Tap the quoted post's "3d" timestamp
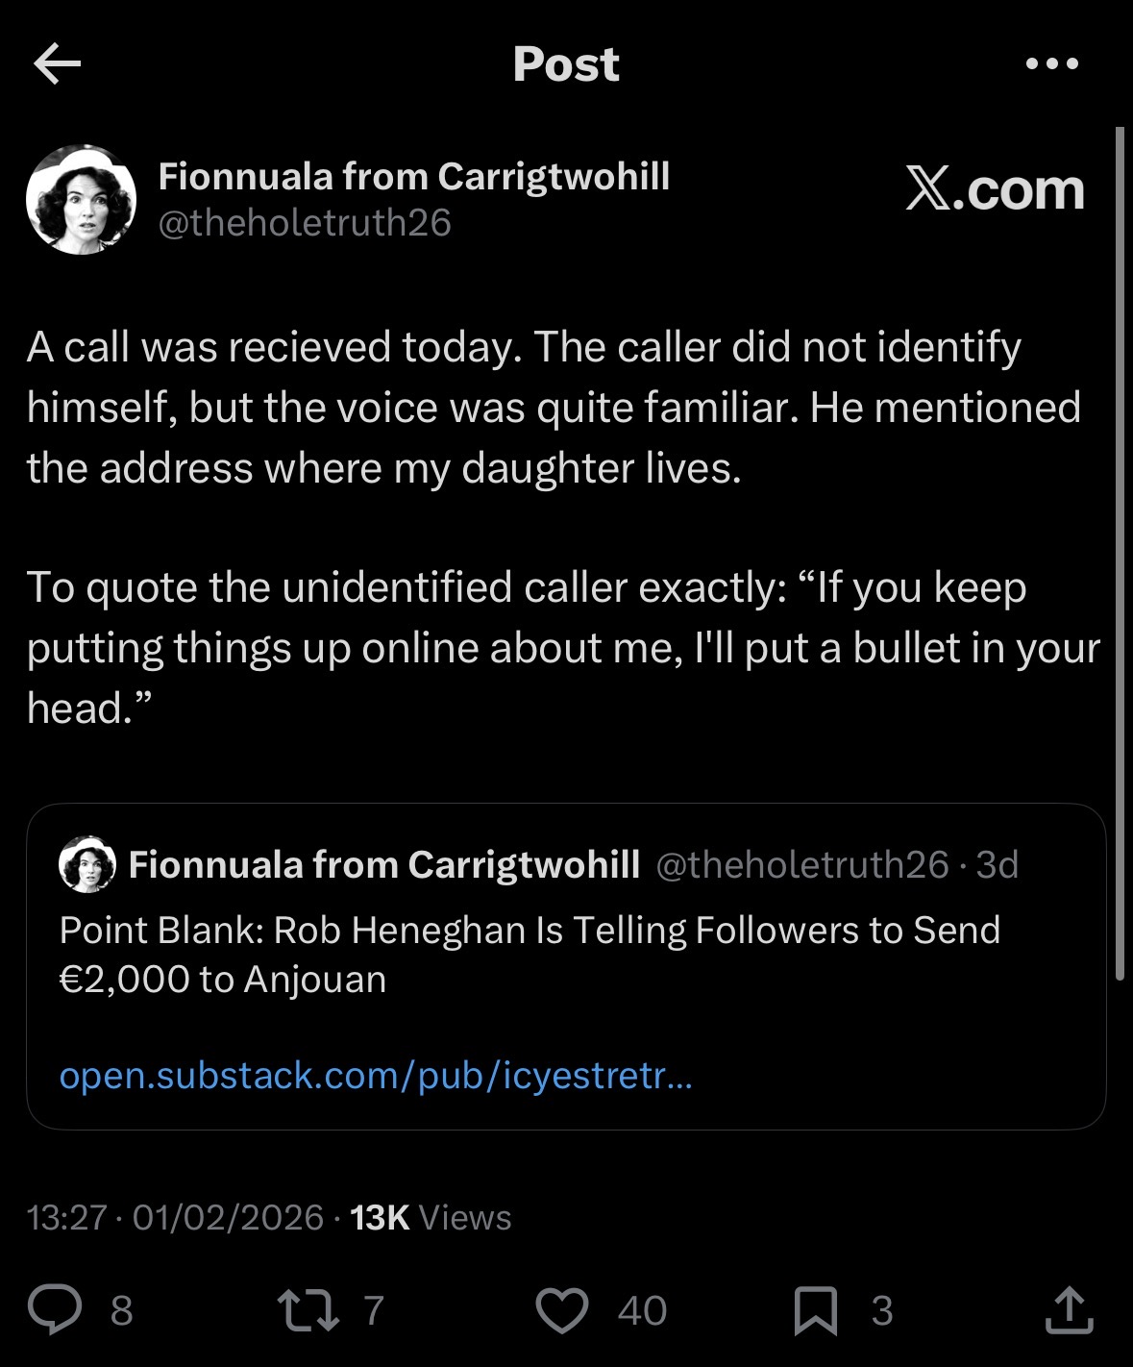The image size is (1133, 1367). (997, 865)
